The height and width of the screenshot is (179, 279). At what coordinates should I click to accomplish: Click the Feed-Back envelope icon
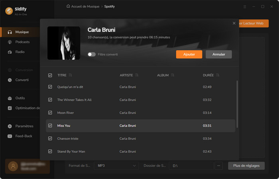[10, 136]
